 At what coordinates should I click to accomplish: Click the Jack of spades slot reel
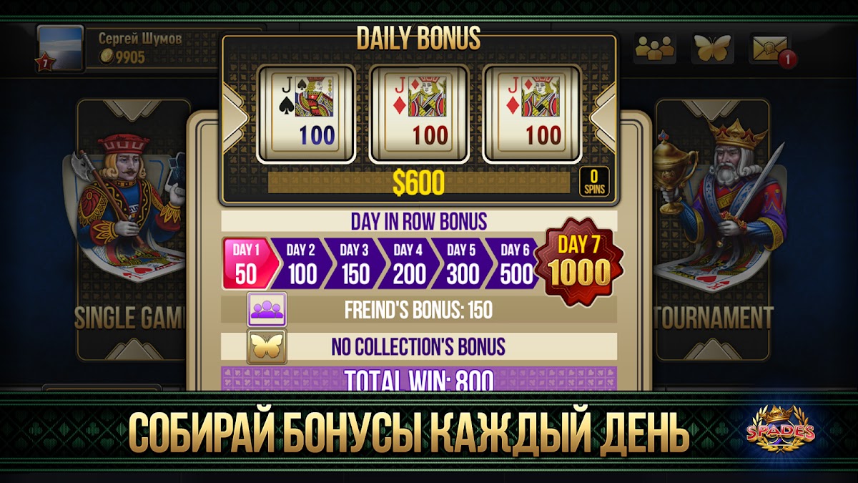(x=306, y=112)
